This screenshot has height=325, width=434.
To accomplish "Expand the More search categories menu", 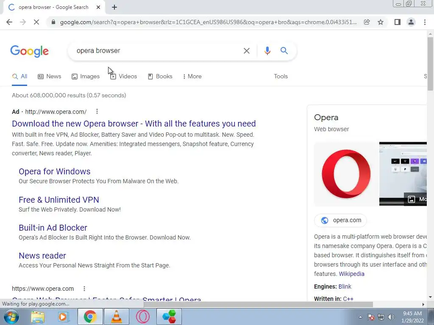I will click(192, 77).
